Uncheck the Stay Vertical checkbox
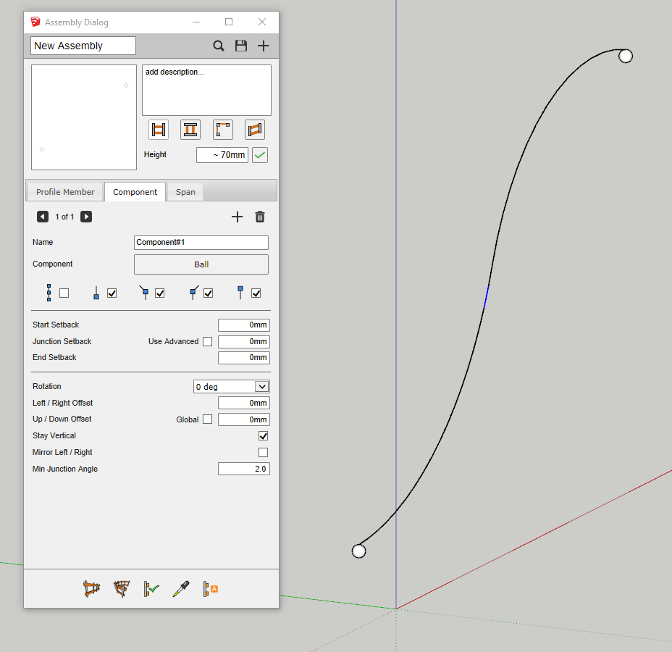 [x=263, y=436]
